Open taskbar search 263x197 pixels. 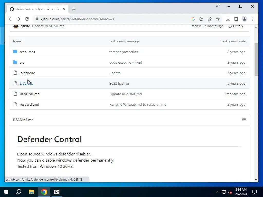coord(18,192)
